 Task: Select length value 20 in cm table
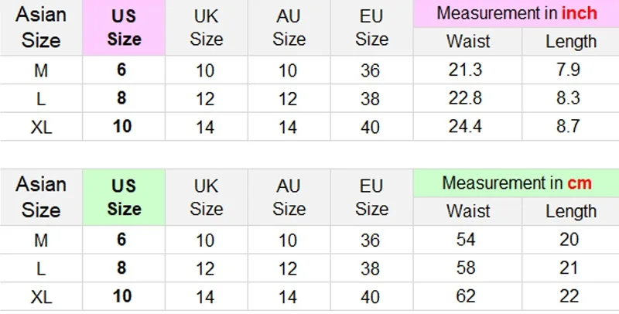click(x=569, y=240)
